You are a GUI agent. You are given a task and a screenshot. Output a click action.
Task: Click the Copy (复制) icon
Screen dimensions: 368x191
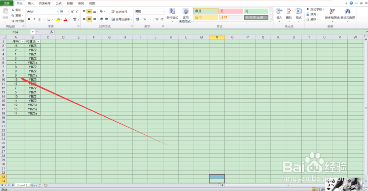click(13, 15)
